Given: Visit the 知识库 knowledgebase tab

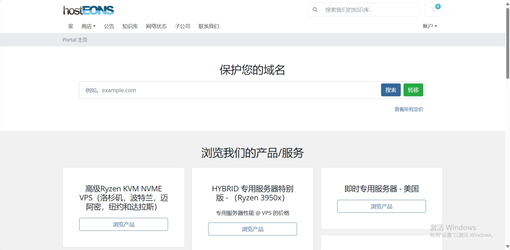Looking at the screenshot, I should (x=130, y=26).
